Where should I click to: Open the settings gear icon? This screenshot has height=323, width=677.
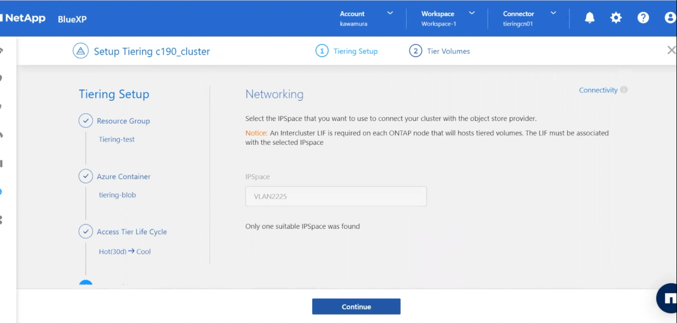coord(616,18)
